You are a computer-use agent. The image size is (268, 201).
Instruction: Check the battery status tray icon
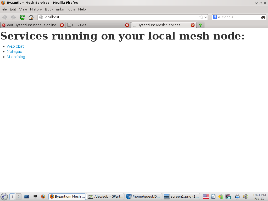(221, 196)
